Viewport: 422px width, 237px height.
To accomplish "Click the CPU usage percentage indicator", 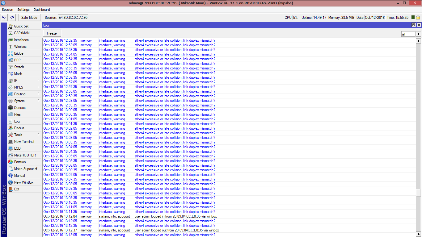I will [x=295, y=18].
